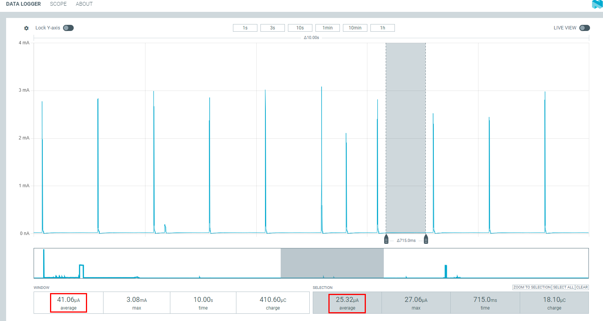Click the shaded selection area in chart

pyautogui.click(x=406, y=138)
